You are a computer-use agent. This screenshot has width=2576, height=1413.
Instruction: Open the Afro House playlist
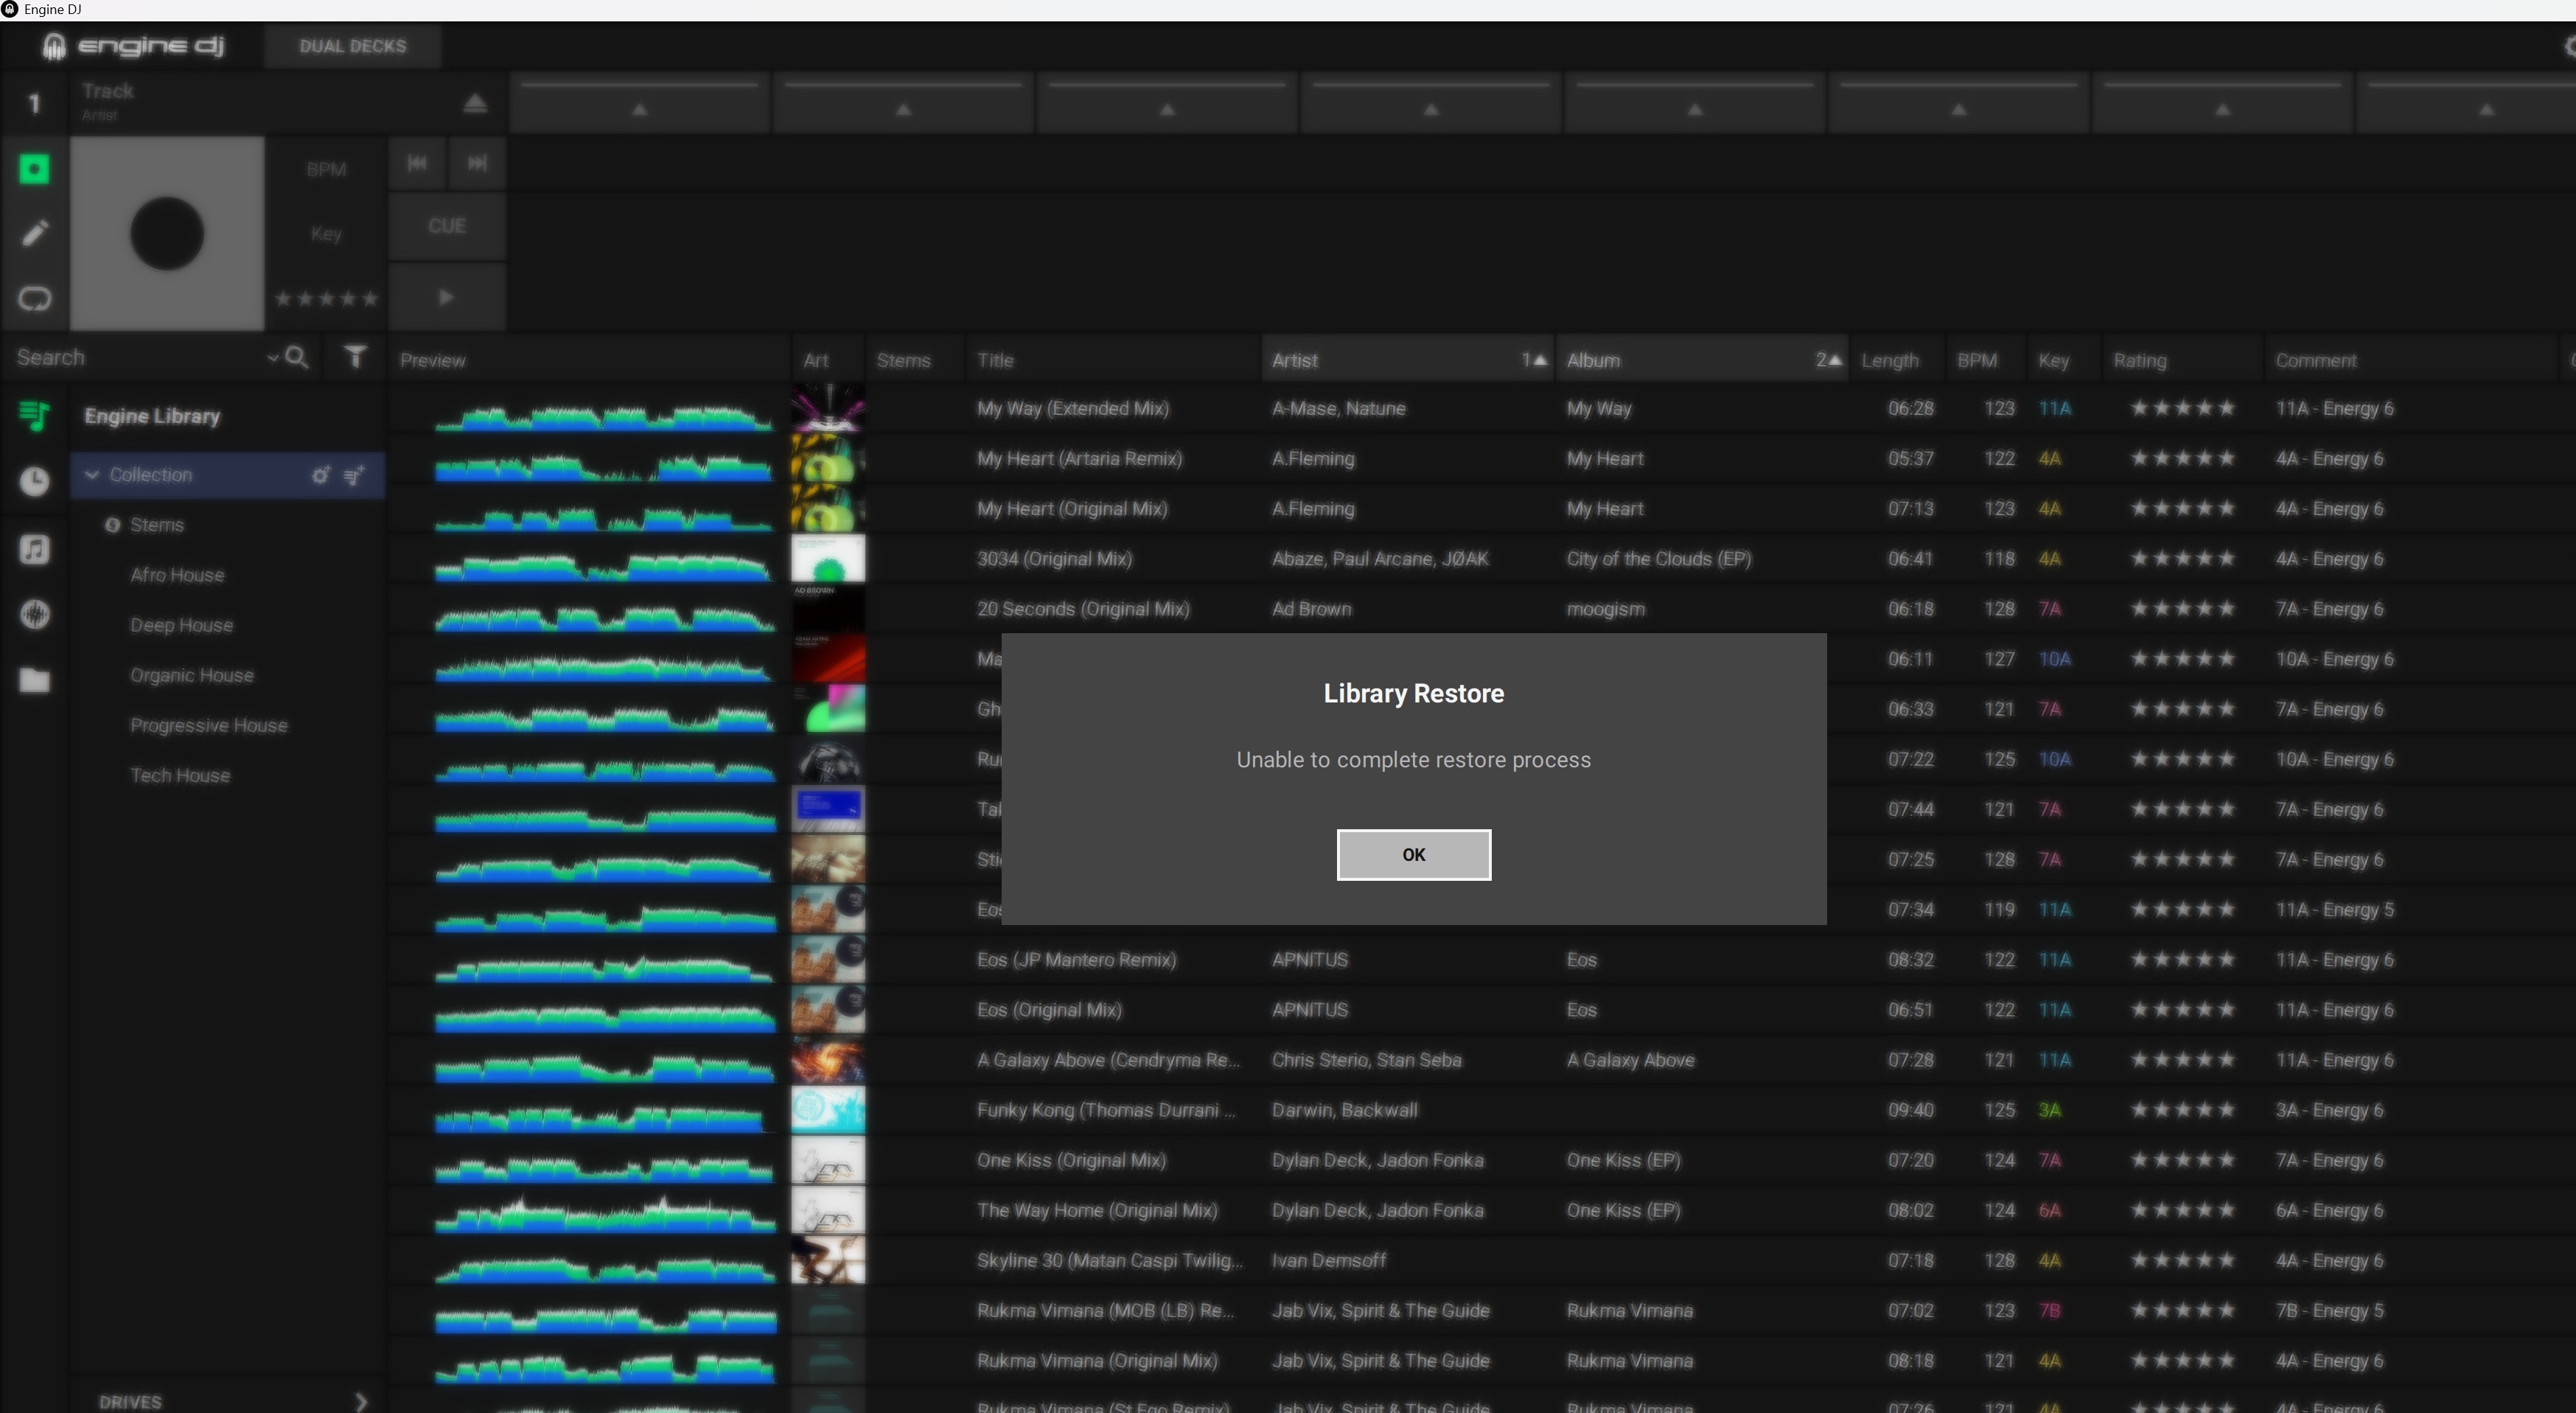(x=177, y=575)
